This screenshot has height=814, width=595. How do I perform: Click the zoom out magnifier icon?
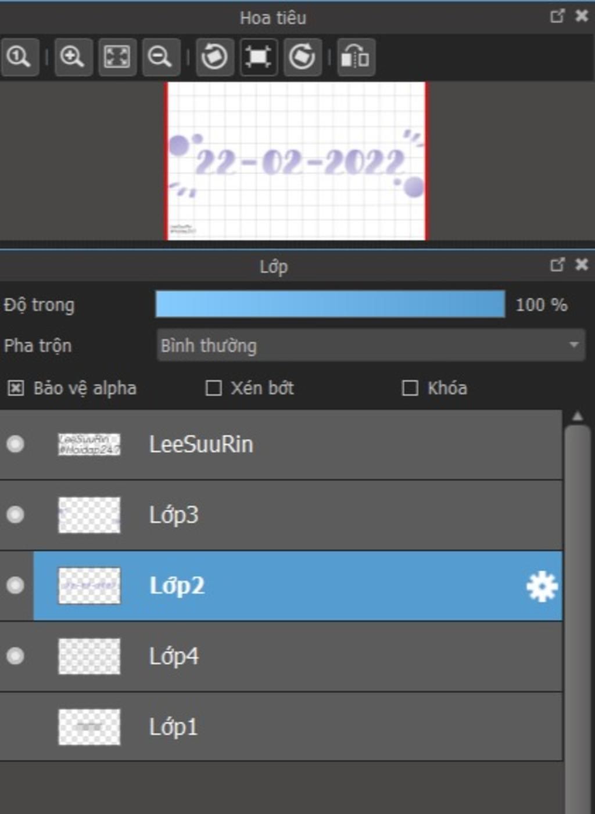[x=160, y=57]
